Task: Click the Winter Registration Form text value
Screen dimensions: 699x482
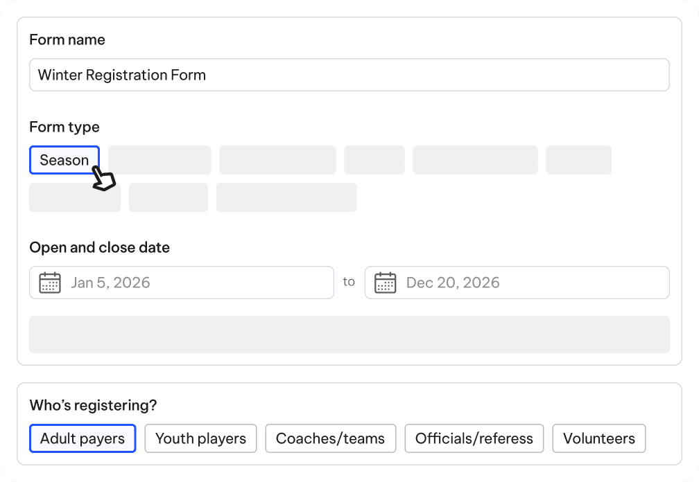Action: coord(122,75)
